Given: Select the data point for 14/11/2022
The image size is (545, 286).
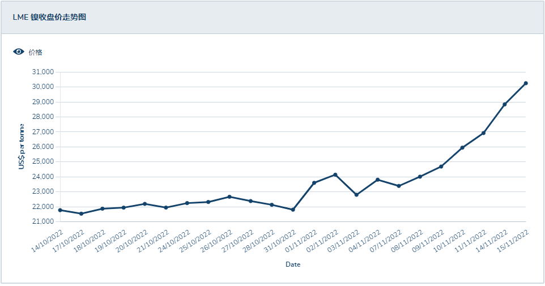Looking at the screenshot, I should pyautogui.click(x=504, y=104).
